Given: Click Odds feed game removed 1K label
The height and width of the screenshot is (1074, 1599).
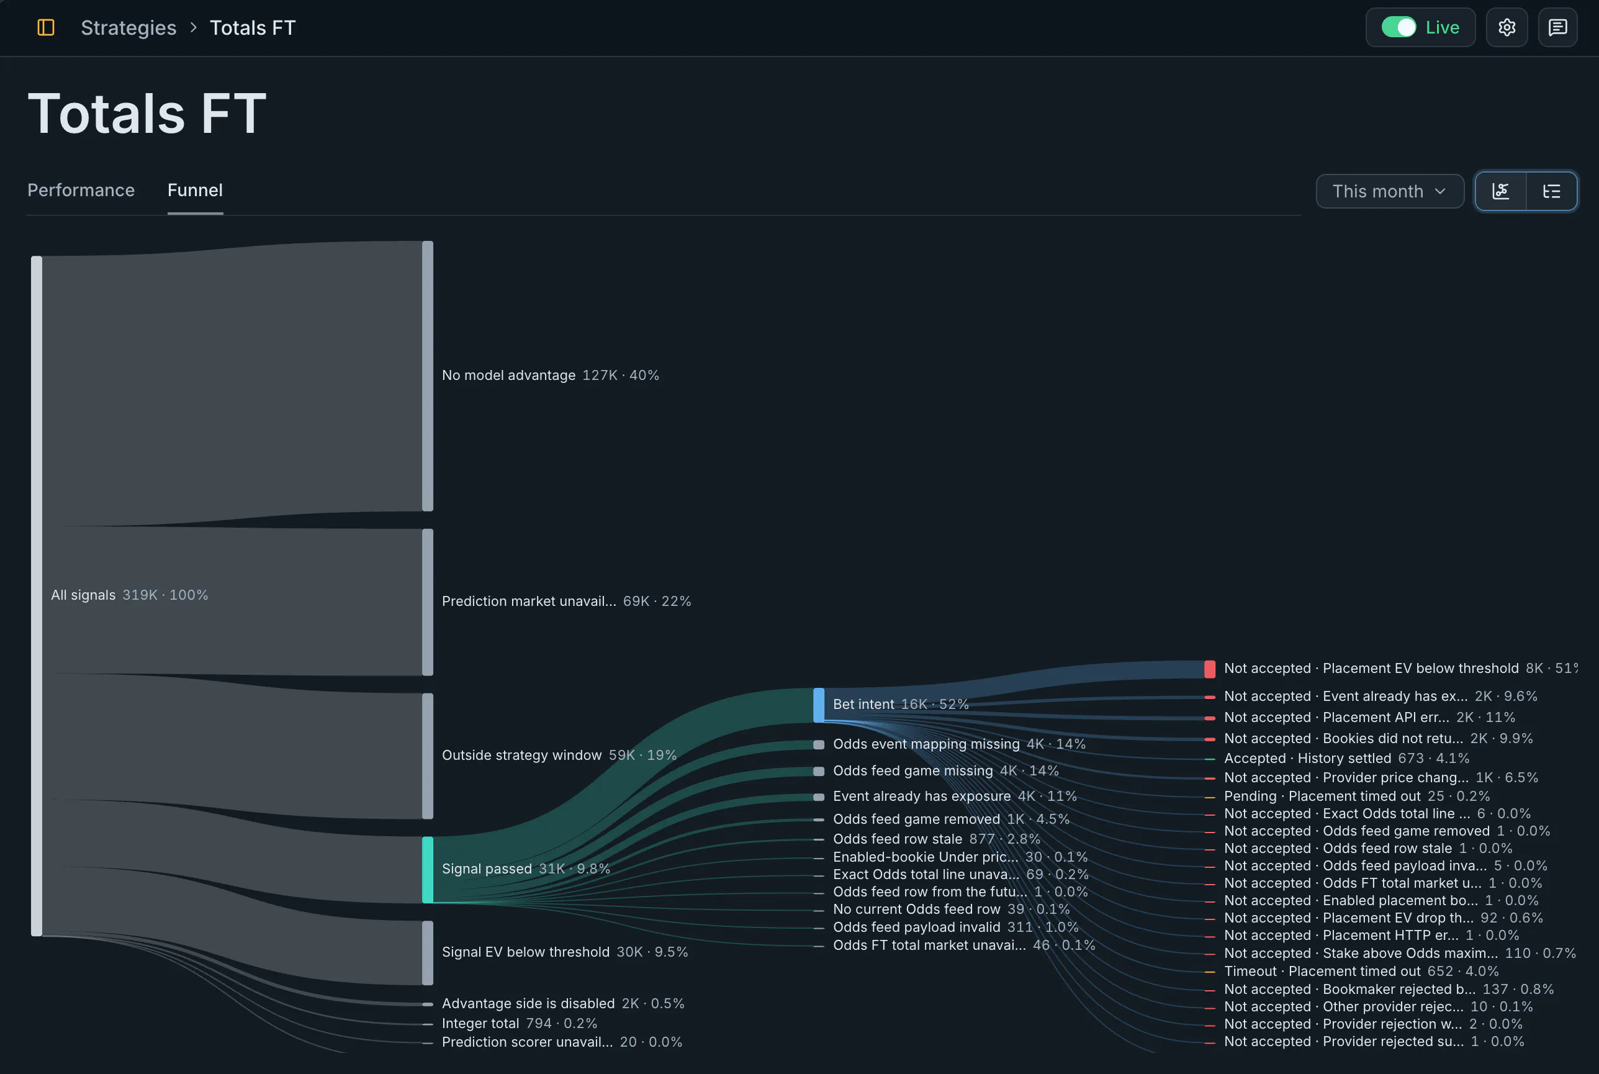Looking at the screenshot, I should click(950, 819).
